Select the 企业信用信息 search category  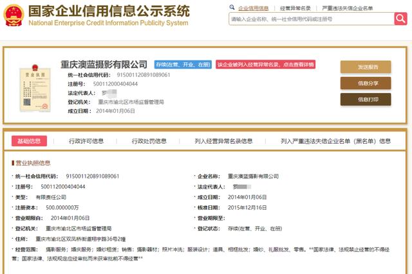pyautogui.click(x=253, y=8)
